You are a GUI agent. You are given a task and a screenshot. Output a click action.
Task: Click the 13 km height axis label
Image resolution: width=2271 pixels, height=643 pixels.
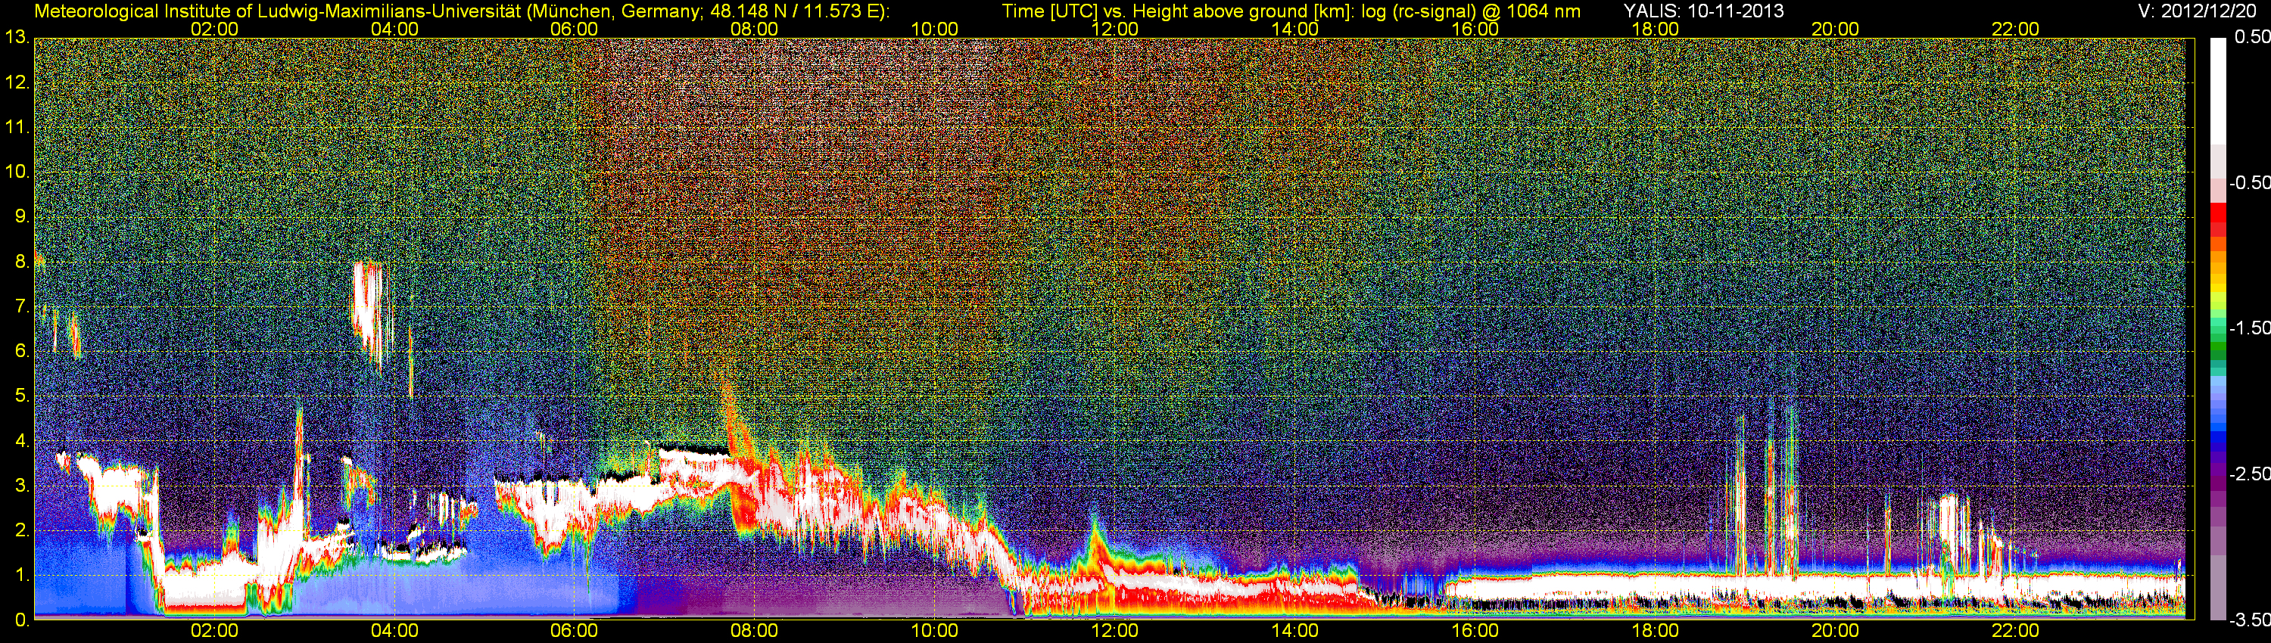click(x=16, y=38)
